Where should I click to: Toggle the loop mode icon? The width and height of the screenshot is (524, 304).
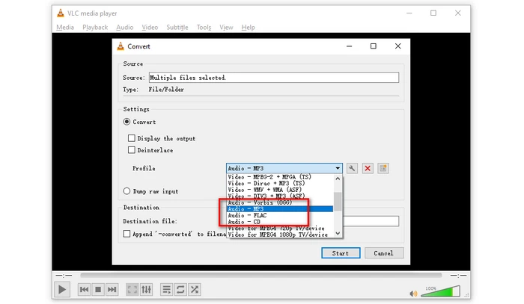click(180, 289)
